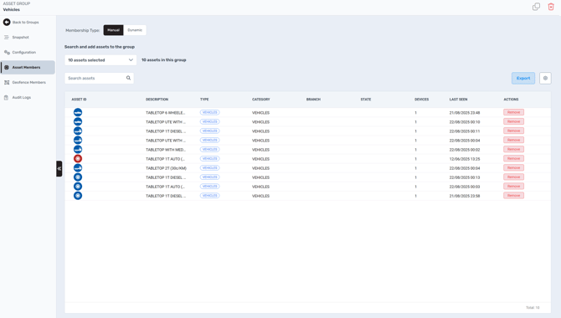Open table settings via the gear icon
Viewport: 561px width, 318px height.
[545, 78]
